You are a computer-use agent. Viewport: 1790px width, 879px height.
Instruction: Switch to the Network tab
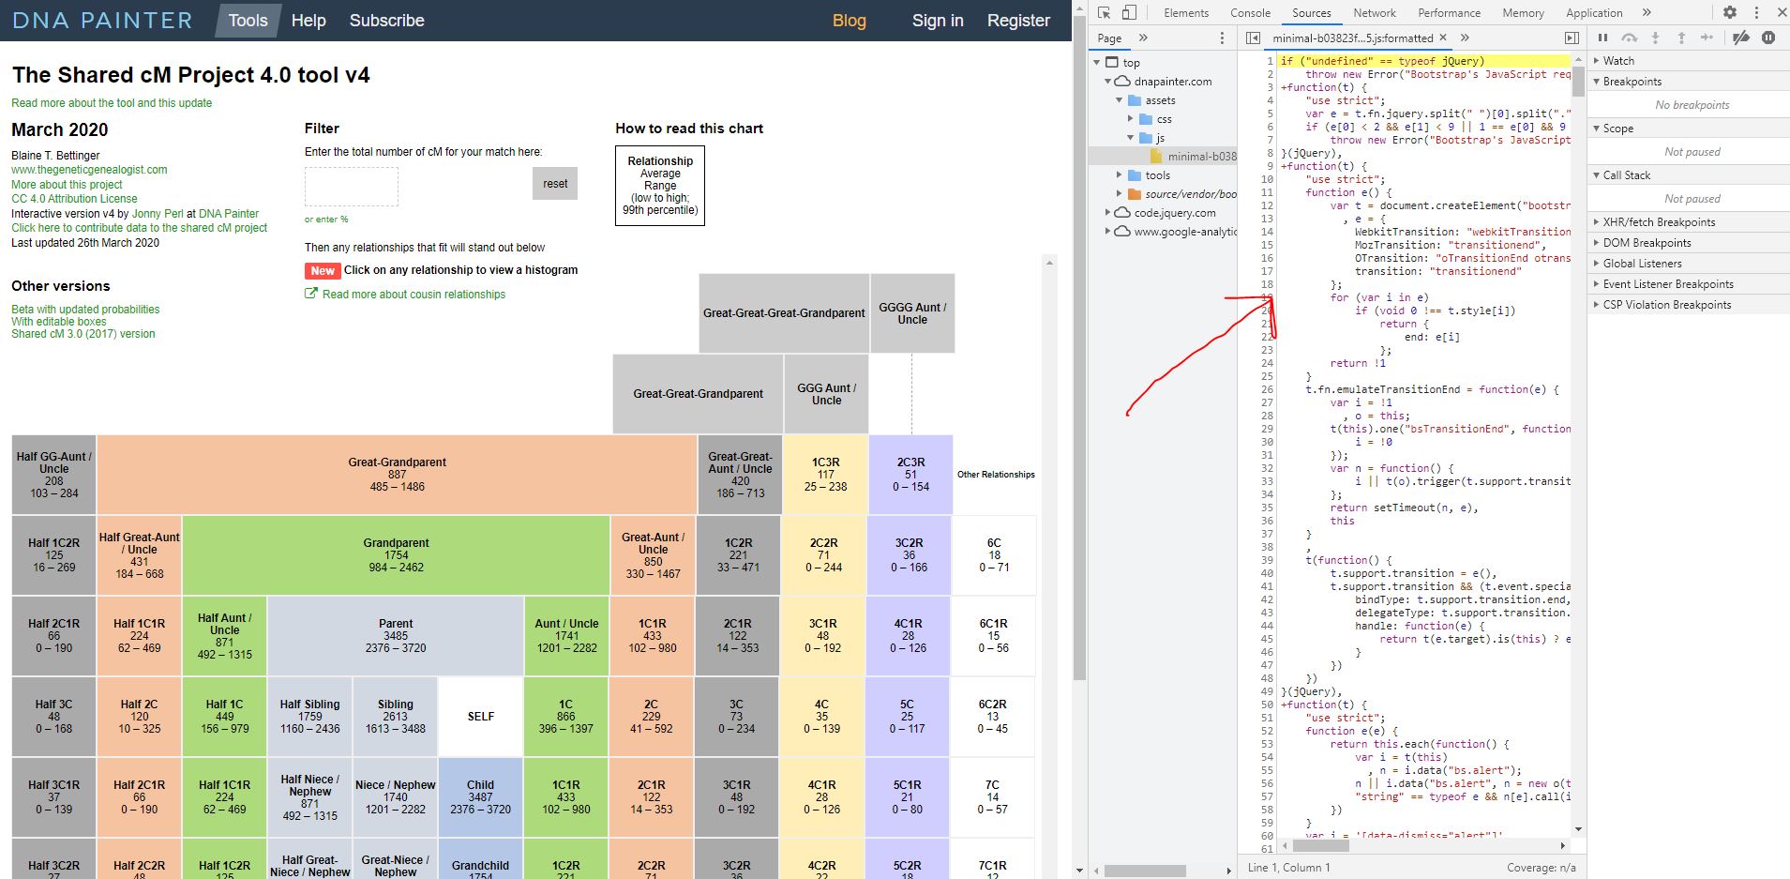coord(1374,12)
